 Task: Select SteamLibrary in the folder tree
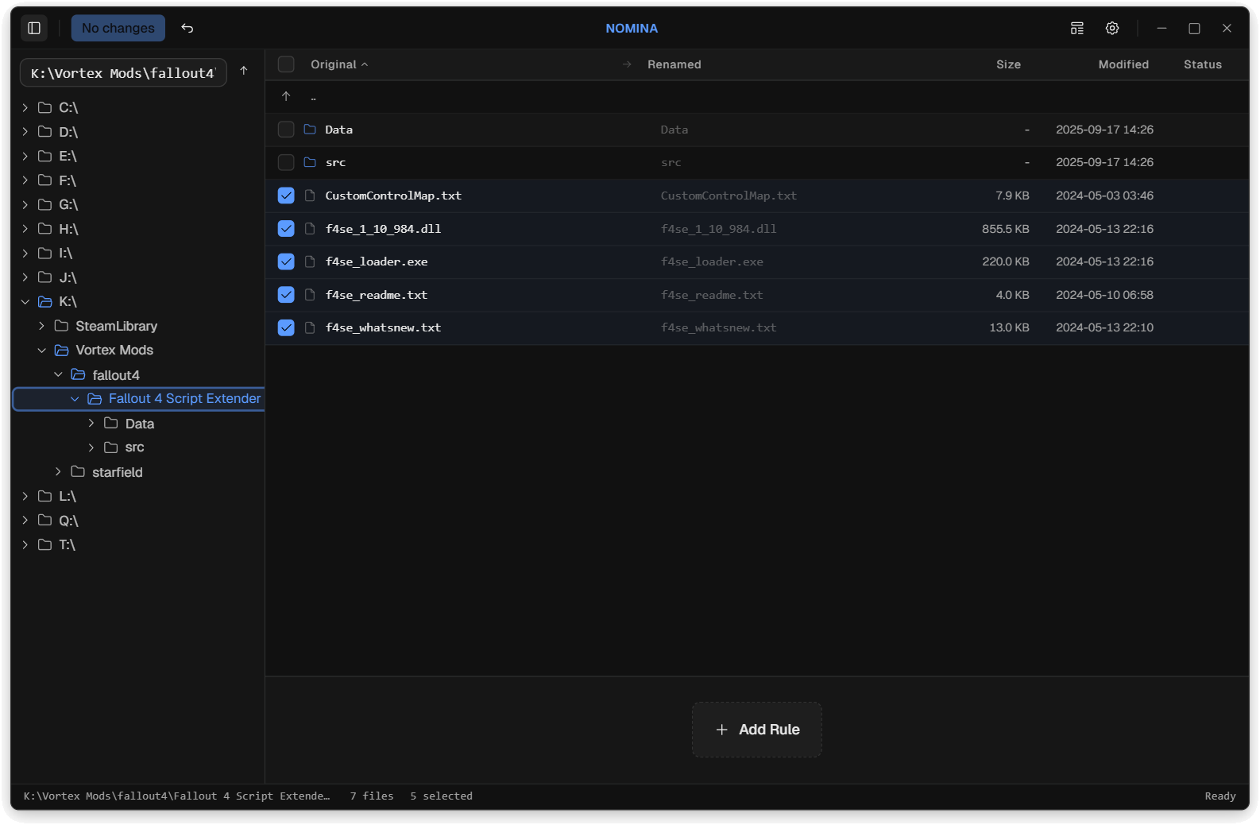coord(116,326)
